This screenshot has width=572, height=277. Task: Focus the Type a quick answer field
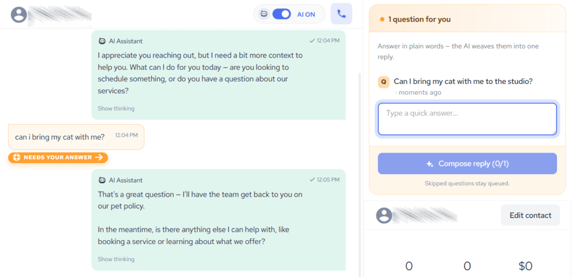468,119
